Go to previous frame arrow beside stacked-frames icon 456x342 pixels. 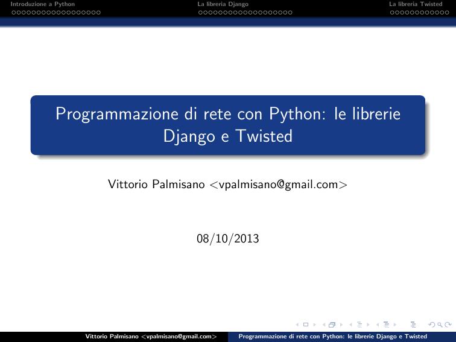324,325
